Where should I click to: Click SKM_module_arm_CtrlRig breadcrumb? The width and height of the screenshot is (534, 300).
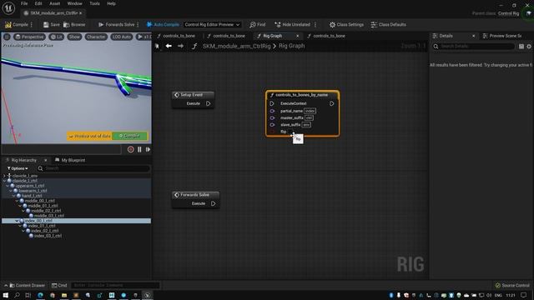[236, 46]
